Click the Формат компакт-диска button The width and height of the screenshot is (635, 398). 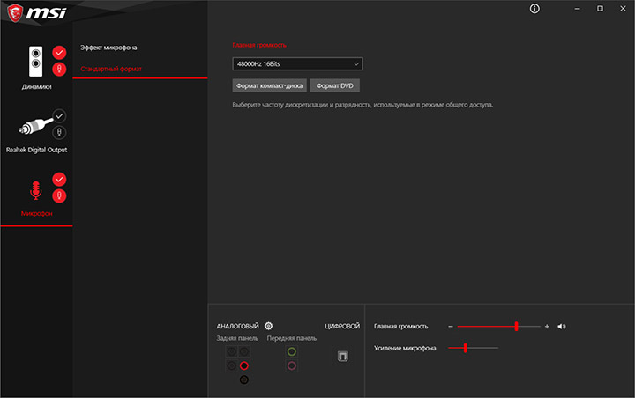(269, 85)
